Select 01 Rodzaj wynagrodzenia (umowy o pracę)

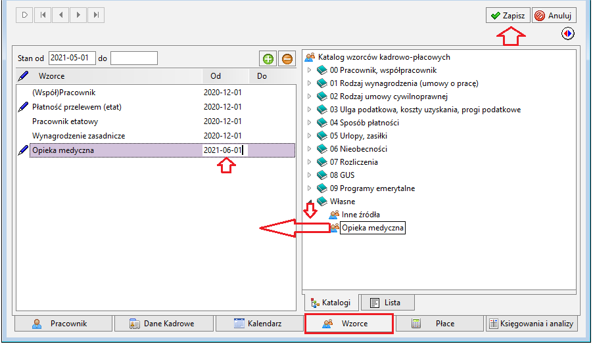pyautogui.click(x=404, y=83)
